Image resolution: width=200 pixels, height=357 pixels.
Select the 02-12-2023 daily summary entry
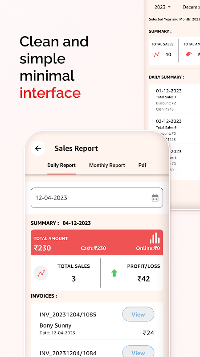(x=175, y=130)
